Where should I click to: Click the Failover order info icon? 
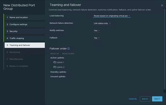(x=68, y=49)
